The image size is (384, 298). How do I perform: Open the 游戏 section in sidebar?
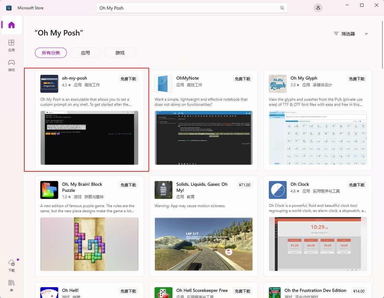[12, 65]
